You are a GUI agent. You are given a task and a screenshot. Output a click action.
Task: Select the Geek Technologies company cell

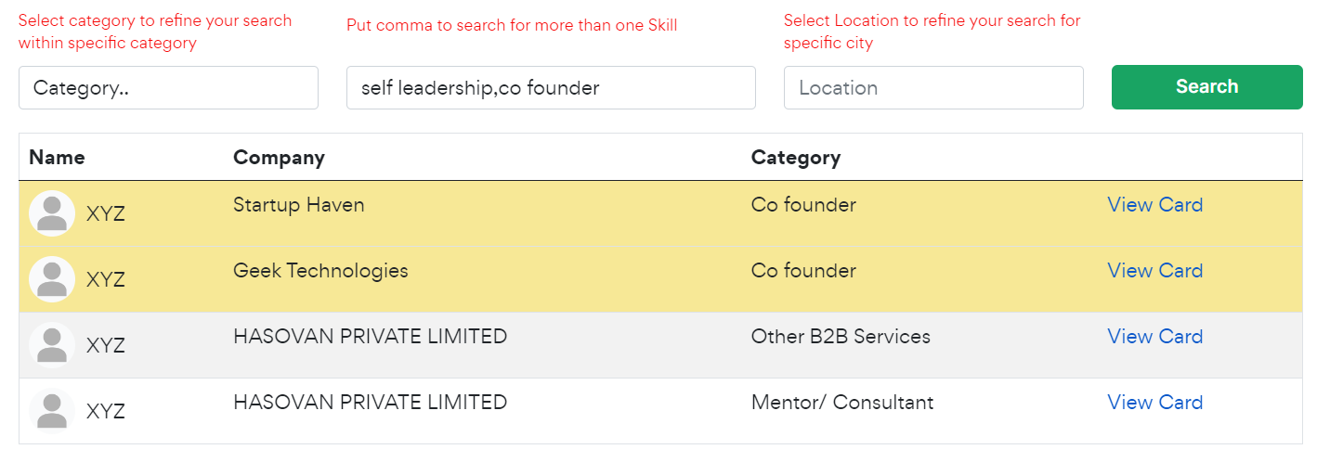pyautogui.click(x=320, y=271)
